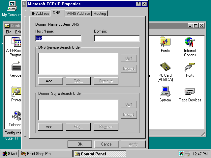Click Down in Domain Suffix Search Order

pos(129,115)
